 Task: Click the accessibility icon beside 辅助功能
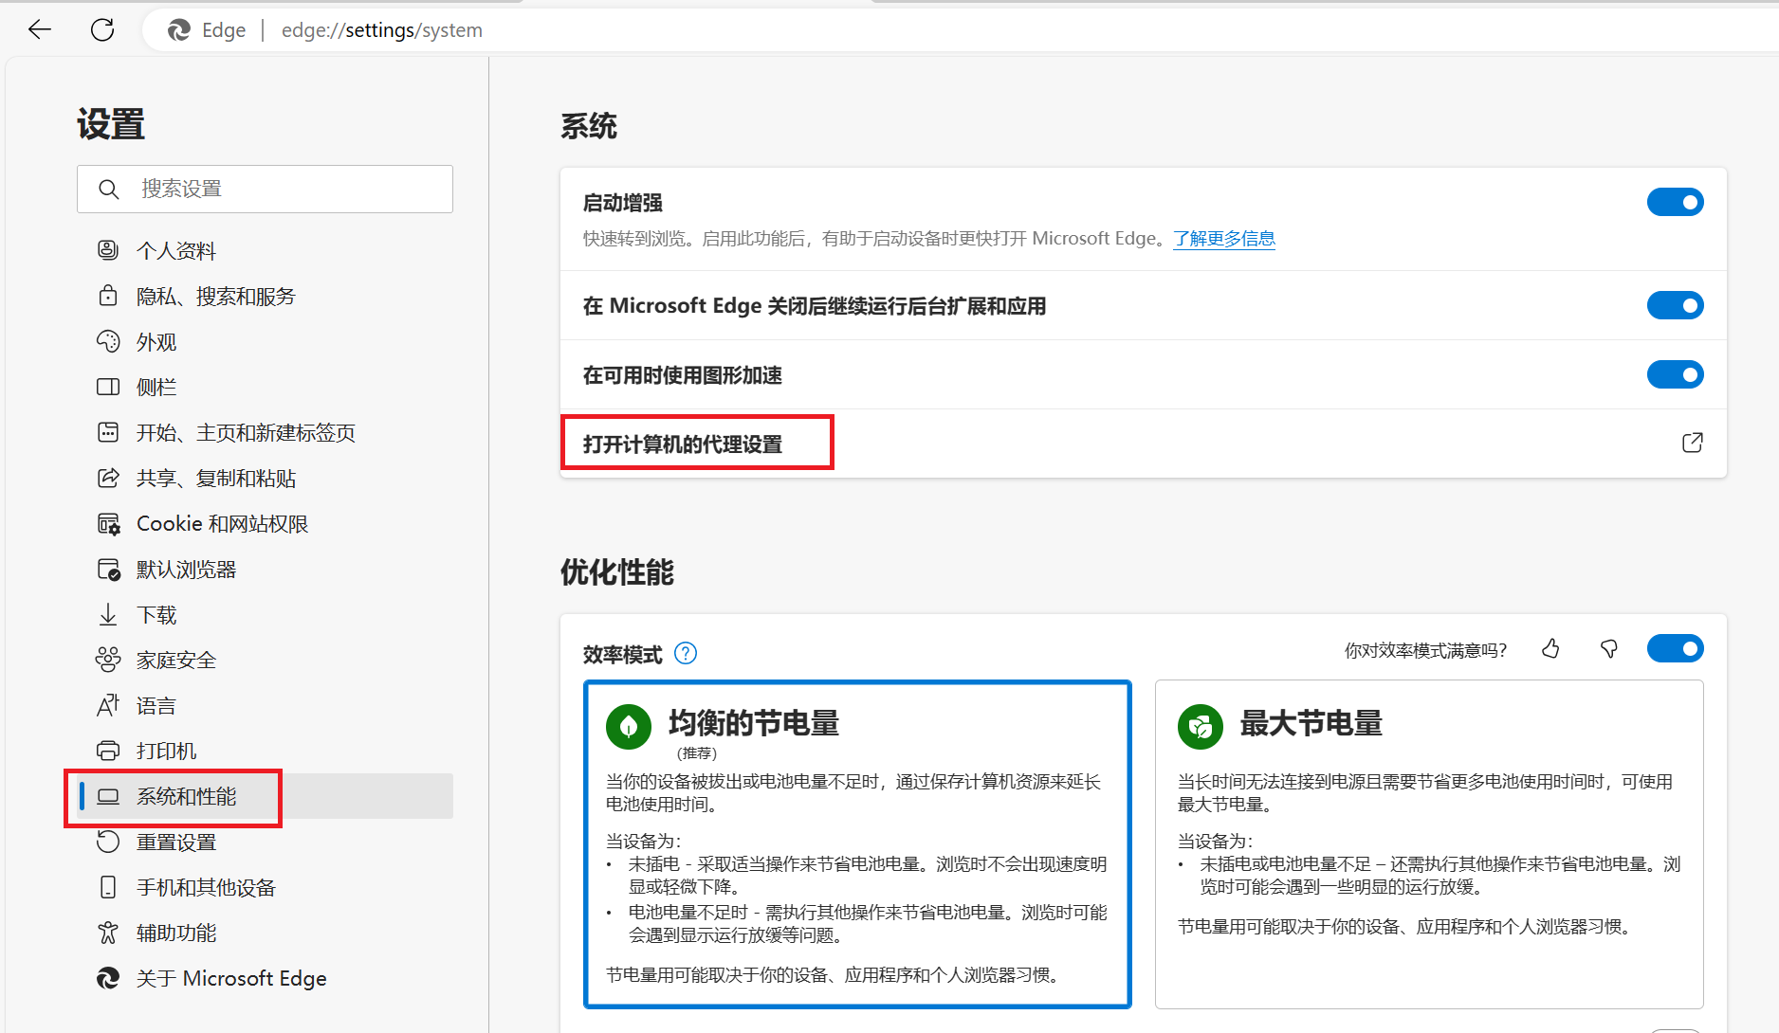coord(108,933)
